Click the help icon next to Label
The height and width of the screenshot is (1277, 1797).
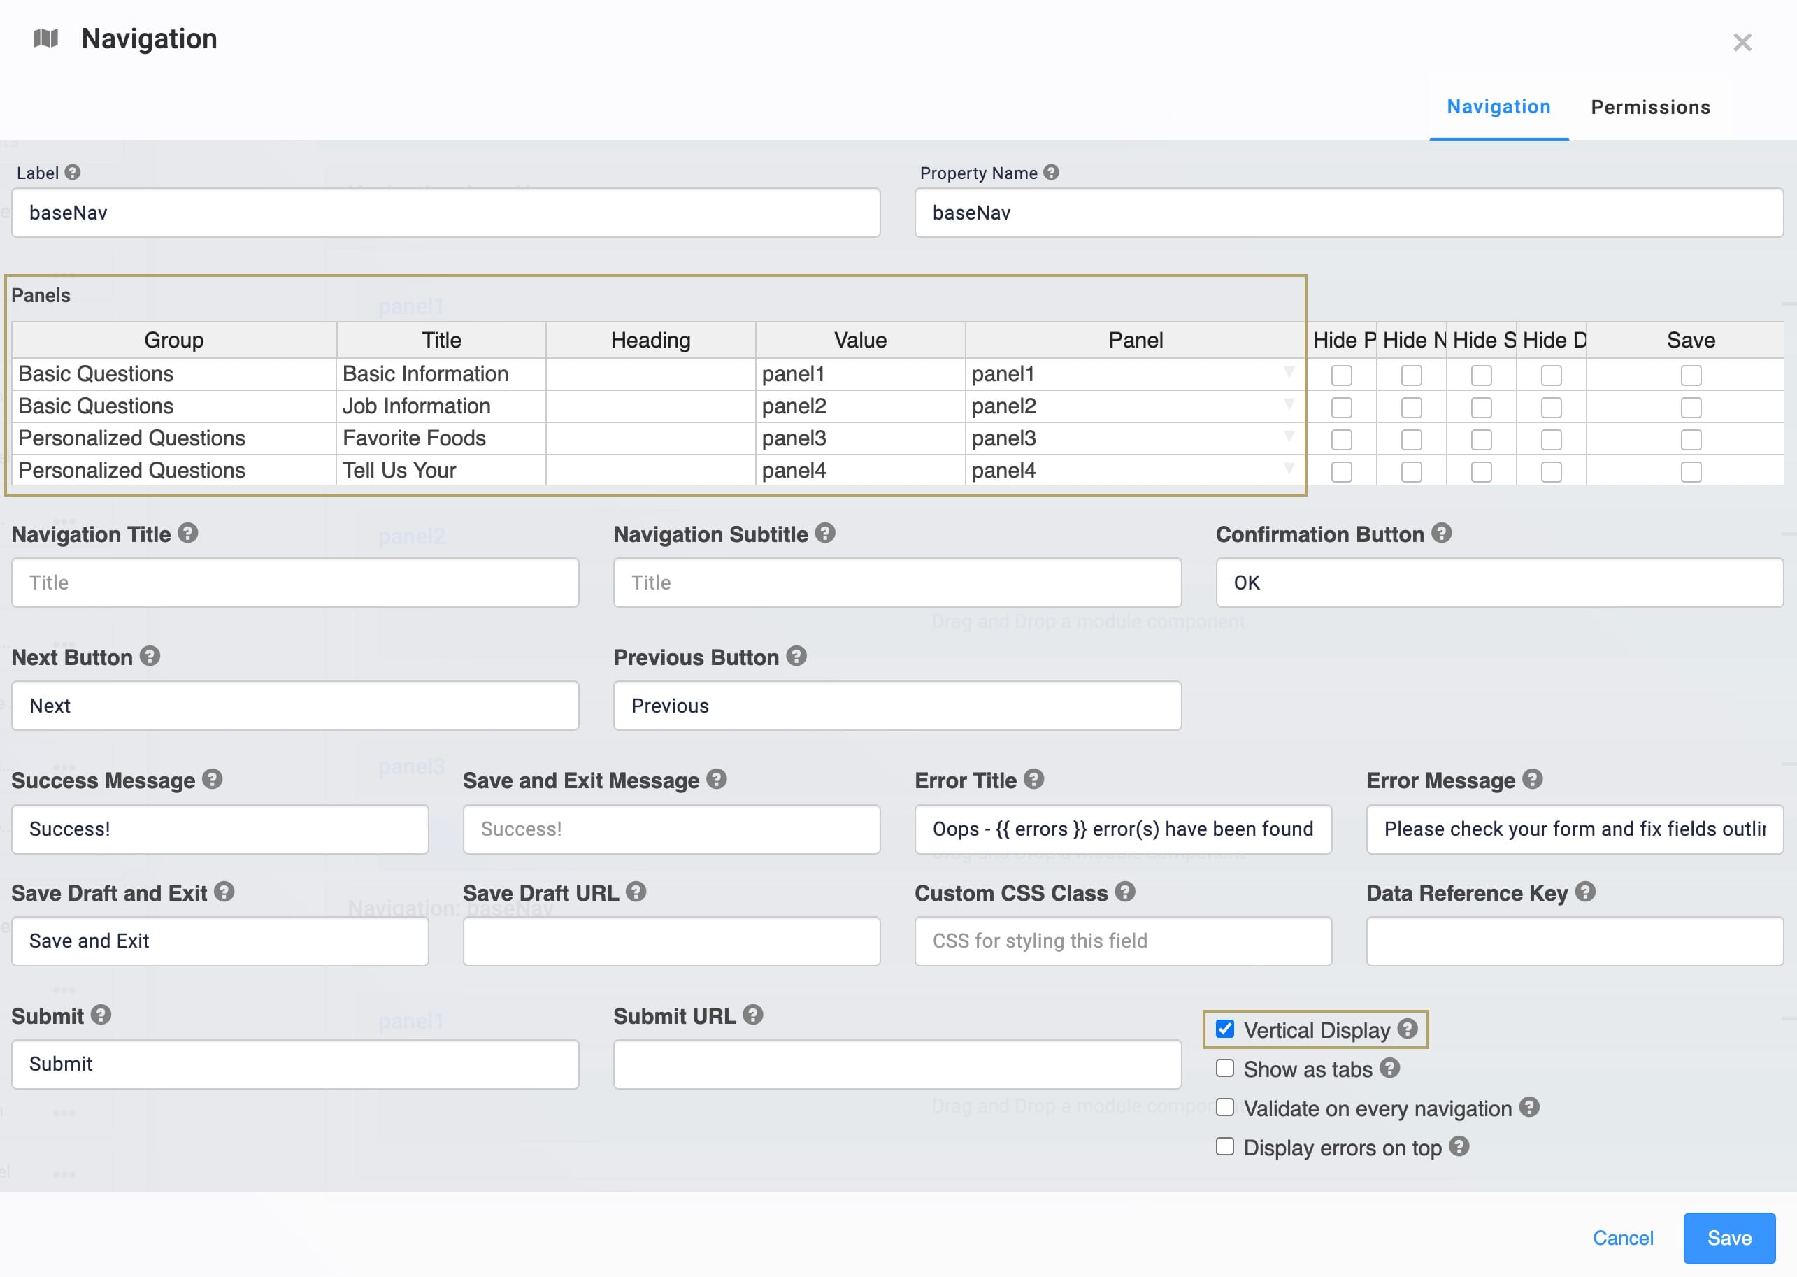(72, 172)
